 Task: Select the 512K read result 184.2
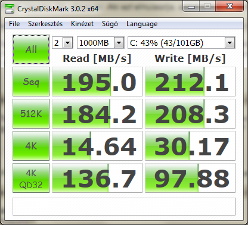click(97, 114)
